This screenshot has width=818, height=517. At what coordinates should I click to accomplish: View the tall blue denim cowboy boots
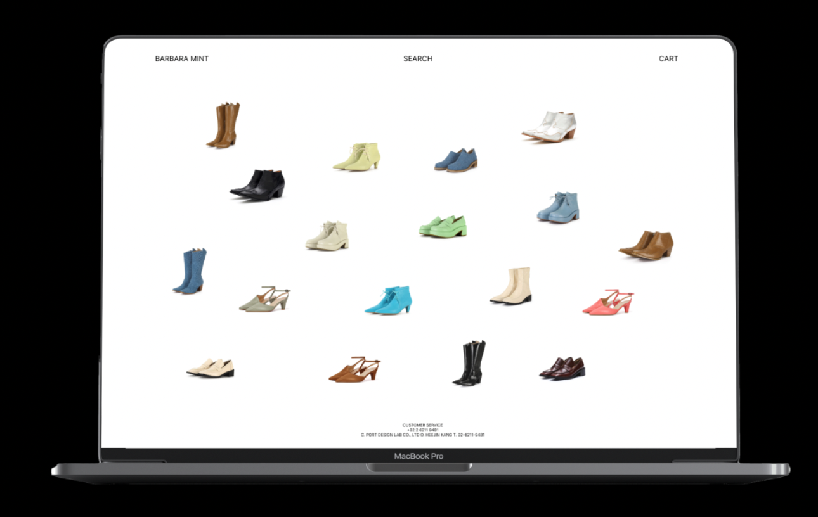[x=190, y=271]
